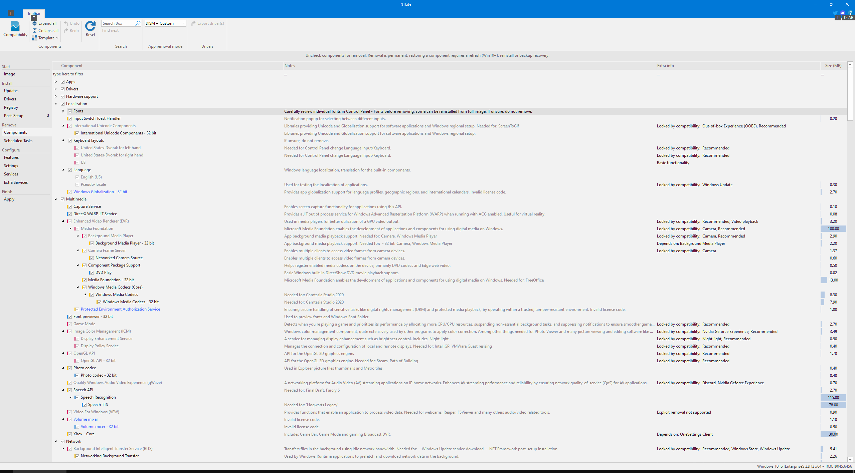Image resolution: width=855 pixels, height=473 pixels.
Task: Uncheck the DVD Play checkbox
Action: (x=92, y=273)
